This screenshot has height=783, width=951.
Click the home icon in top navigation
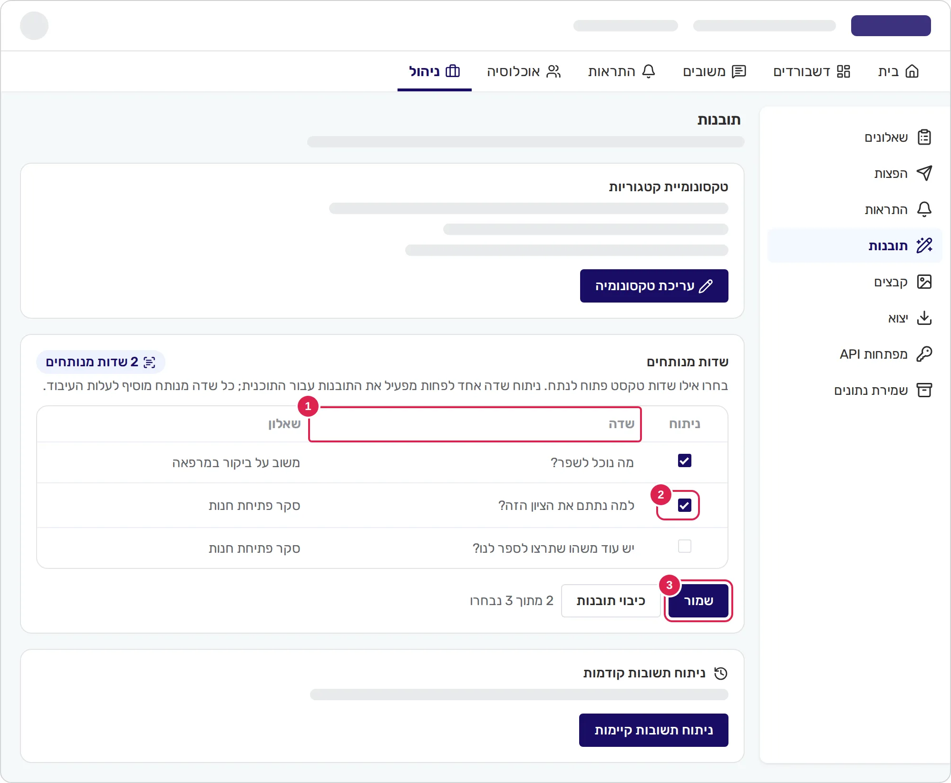[x=912, y=71]
